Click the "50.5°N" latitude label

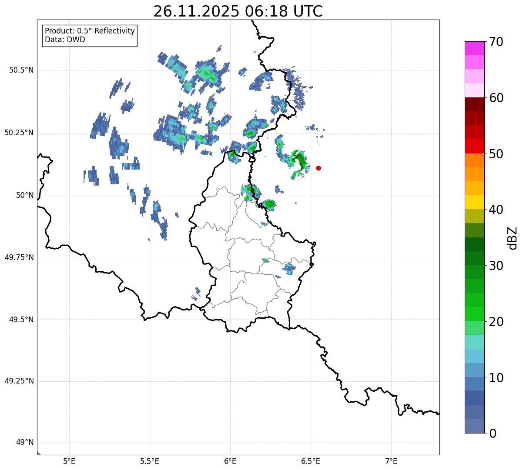coord(21,70)
